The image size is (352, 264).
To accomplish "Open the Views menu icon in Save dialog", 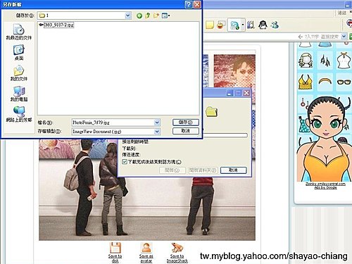I will pyautogui.click(x=165, y=15).
